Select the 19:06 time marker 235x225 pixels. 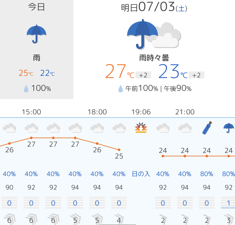click(x=141, y=112)
